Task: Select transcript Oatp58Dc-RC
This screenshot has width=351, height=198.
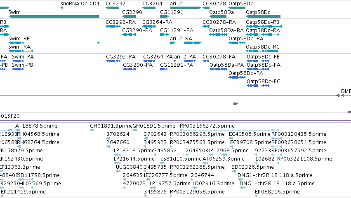Action: (x=262, y=51)
